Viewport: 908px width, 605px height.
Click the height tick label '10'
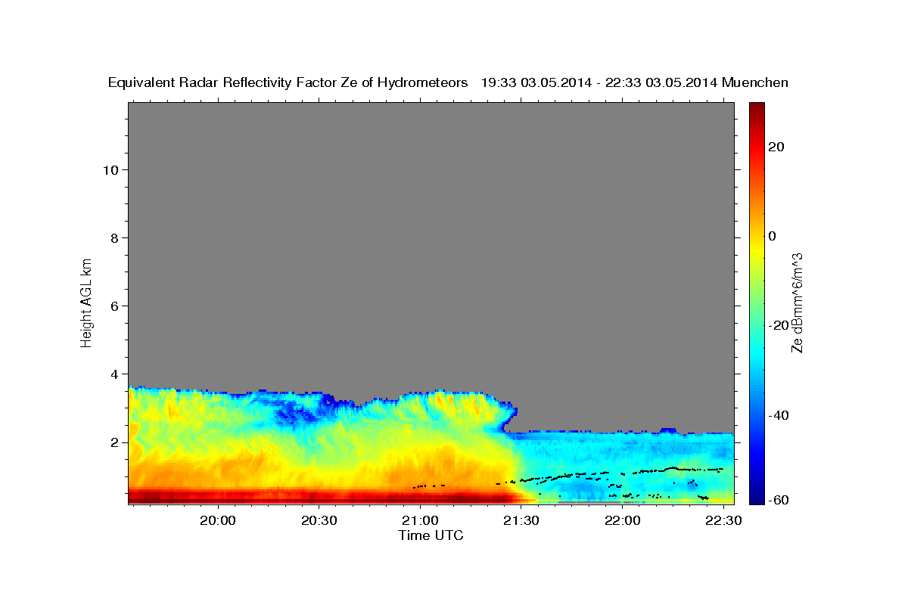(x=110, y=169)
